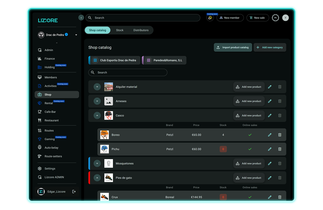
Task: Toggle online sales checkmark for Crux
Action: click(x=250, y=197)
